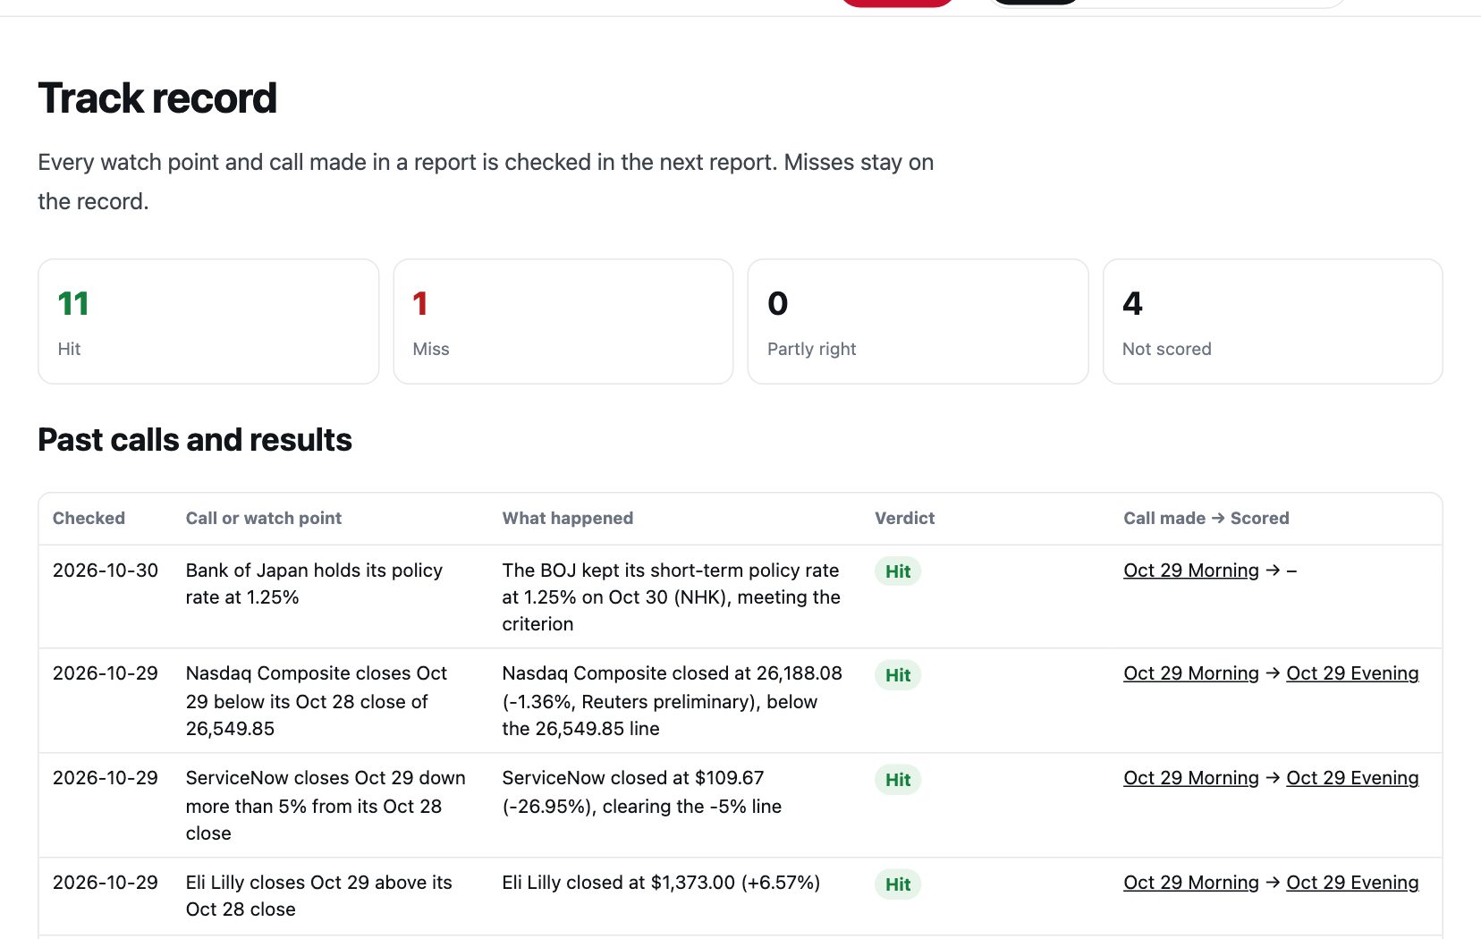Click the Verdict column header
1481x939 pixels.
(x=905, y=518)
